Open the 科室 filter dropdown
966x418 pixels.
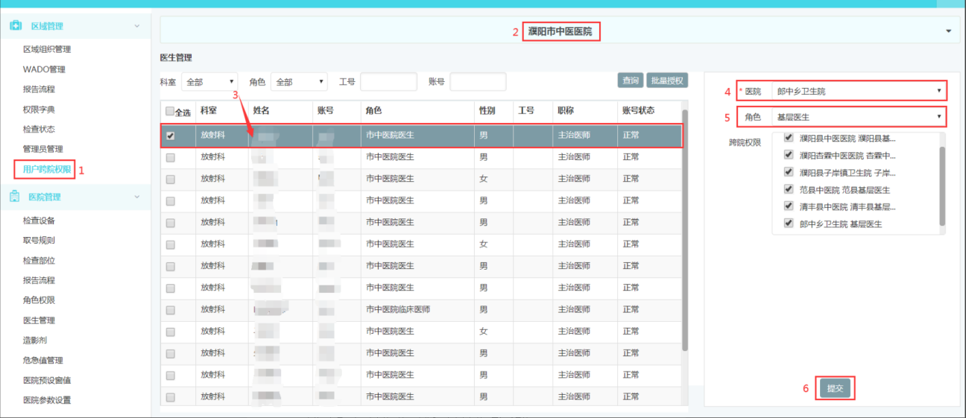209,82
